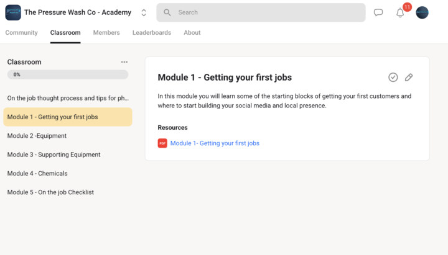This screenshot has height=255, width=448.
Task: Select Module 5 - On the job Checklist
Action: (50, 192)
